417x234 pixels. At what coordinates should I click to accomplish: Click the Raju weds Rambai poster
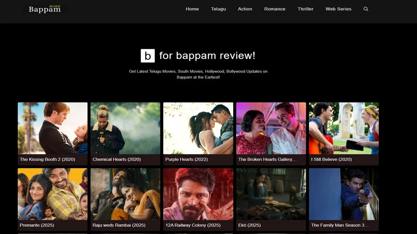click(125, 194)
